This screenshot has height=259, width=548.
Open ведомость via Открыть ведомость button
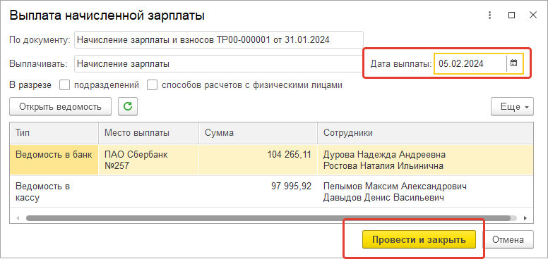(61, 106)
